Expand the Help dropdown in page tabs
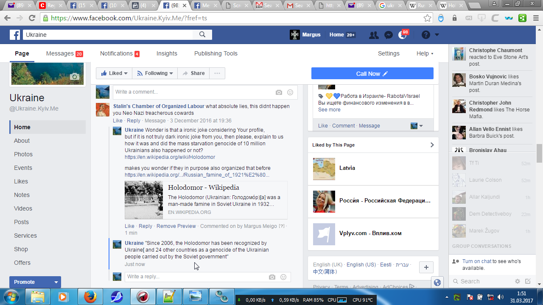The height and width of the screenshot is (305, 543). click(x=425, y=54)
